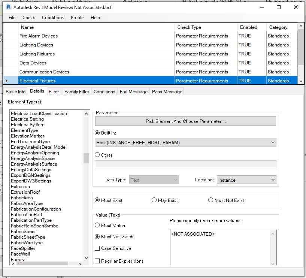Select ElectricalSystem in element types list
Screen dimensions: 306x278
[27, 125]
